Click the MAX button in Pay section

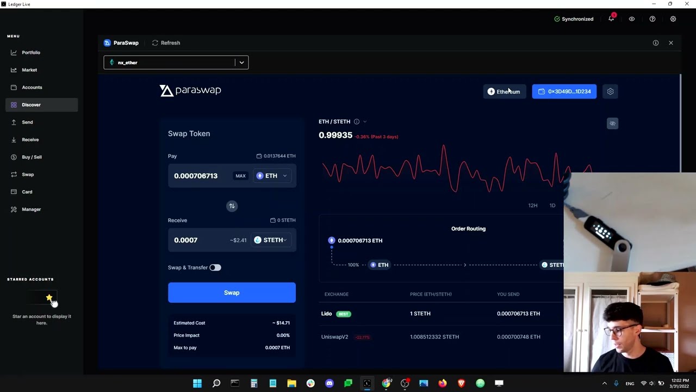coord(240,175)
